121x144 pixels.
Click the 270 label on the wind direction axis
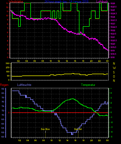click(x=8, y=68)
